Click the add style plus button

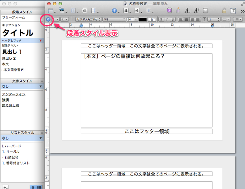click(5, 187)
